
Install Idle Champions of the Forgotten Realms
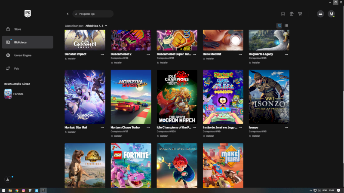pyautogui.click(x=163, y=136)
